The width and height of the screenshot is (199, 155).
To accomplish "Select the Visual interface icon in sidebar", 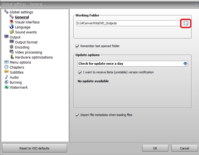I will [x=11, y=22].
